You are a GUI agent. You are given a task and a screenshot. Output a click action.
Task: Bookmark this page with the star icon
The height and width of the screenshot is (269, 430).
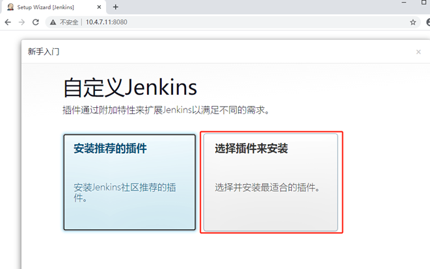point(413,22)
